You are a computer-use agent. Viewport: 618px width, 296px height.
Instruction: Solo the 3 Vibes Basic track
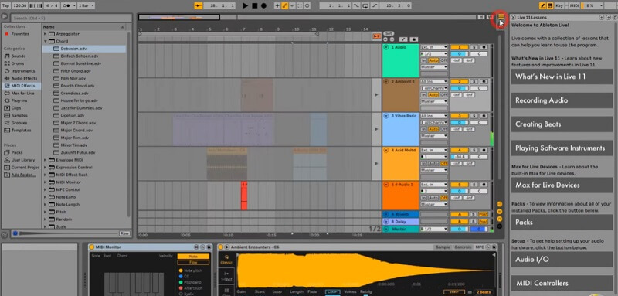474,116
